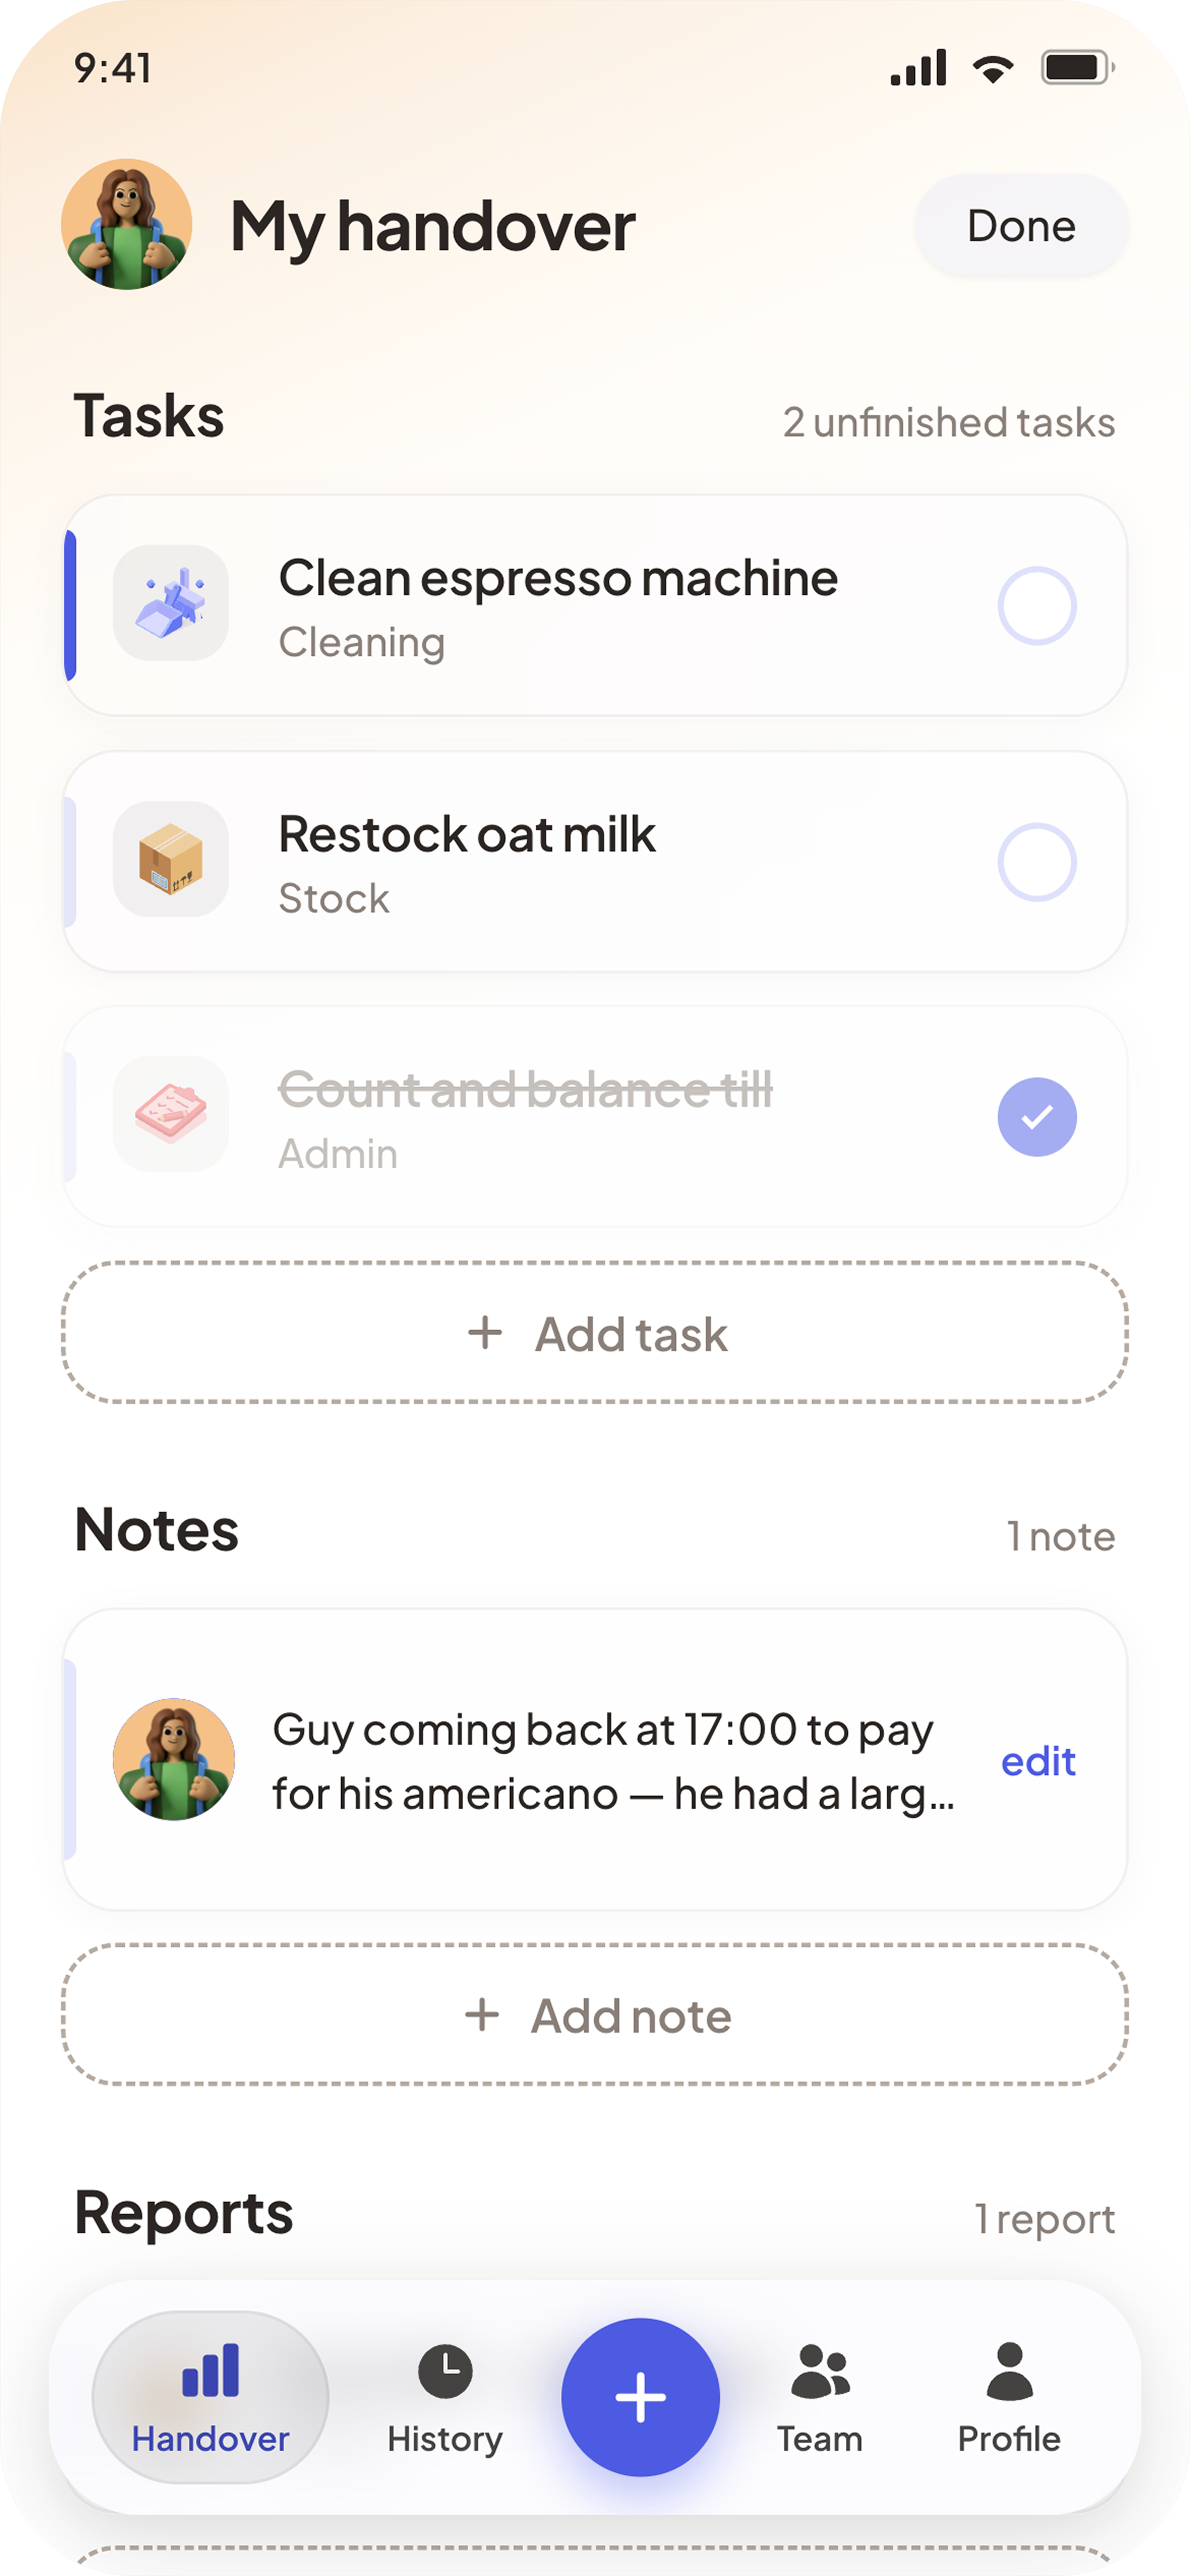This screenshot has height=2576, width=1190.
Task: Select the Handover bar chart icon
Action: 210,2370
